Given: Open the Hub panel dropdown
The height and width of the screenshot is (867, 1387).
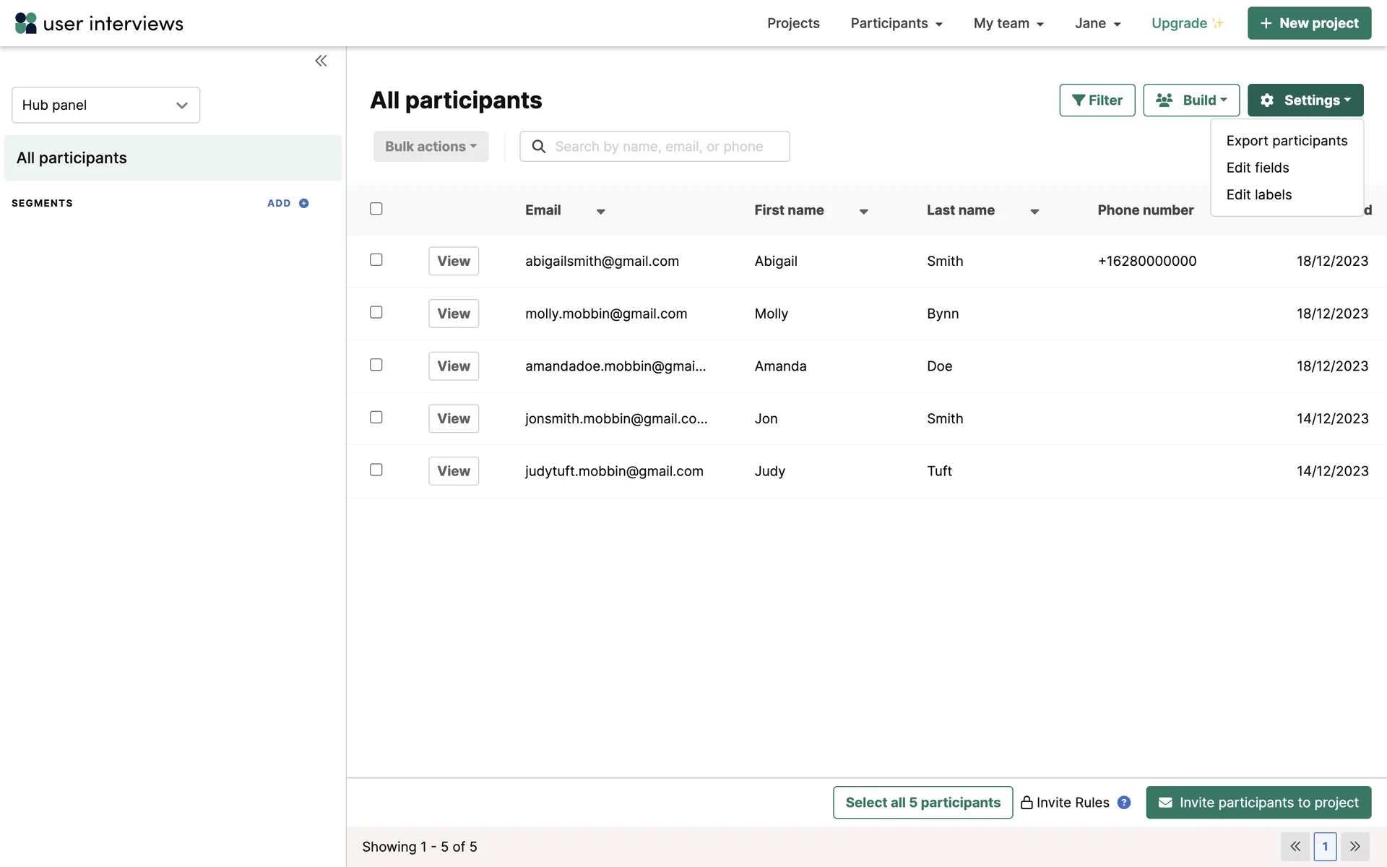Looking at the screenshot, I should tap(105, 105).
